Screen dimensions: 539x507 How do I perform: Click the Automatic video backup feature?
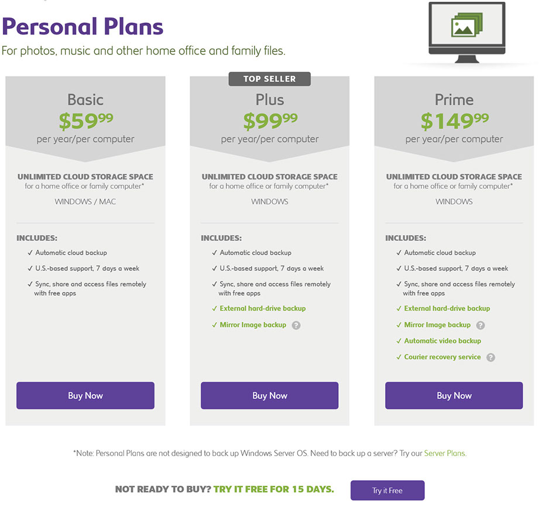point(442,341)
